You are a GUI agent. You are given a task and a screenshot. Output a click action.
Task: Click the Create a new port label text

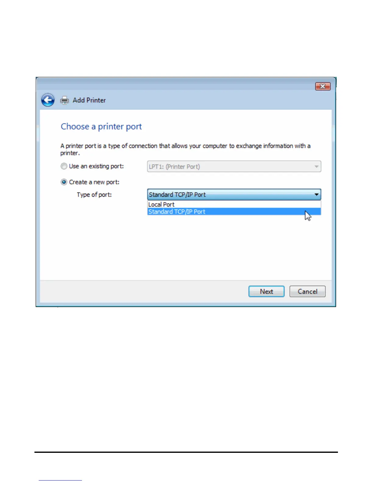pyautogui.click(x=94, y=182)
